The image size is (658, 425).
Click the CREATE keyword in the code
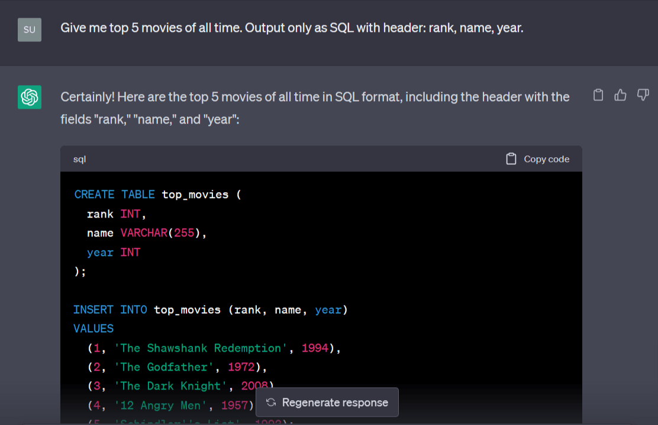95,194
